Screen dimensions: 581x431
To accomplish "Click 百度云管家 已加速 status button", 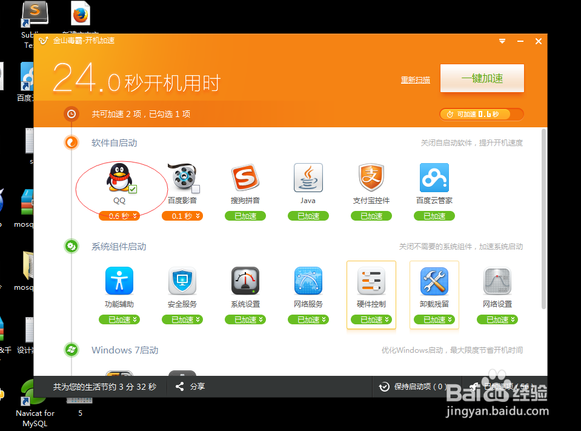I will [434, 216].
